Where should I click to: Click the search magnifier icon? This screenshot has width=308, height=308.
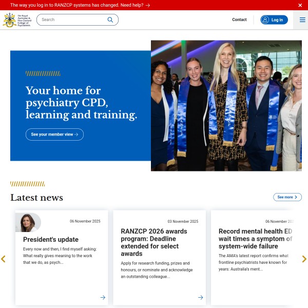(x=110, y=20)
